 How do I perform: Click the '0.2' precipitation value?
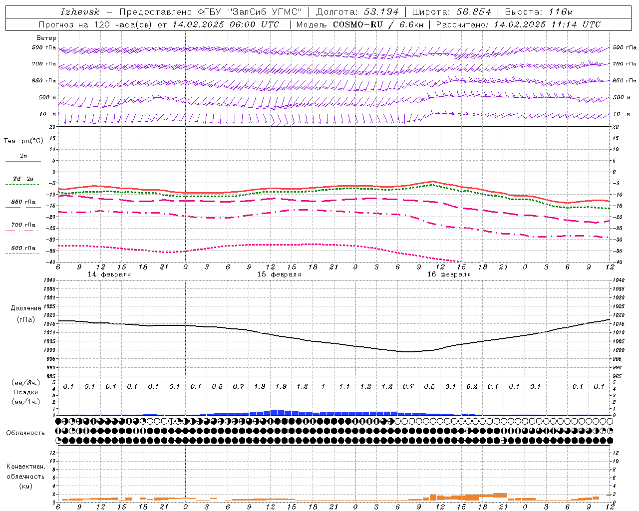tap(472, 386)
